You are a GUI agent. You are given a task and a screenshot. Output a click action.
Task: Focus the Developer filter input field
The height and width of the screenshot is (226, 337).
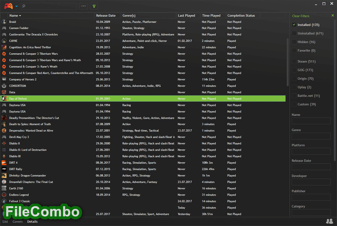coord(311,182)
